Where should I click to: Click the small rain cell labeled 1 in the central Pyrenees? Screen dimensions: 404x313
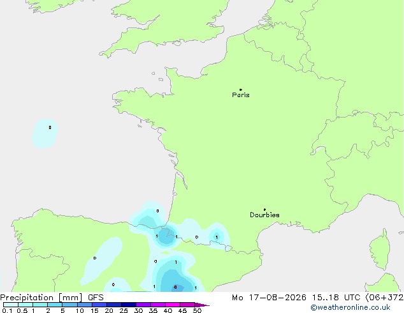pos(216,236)
